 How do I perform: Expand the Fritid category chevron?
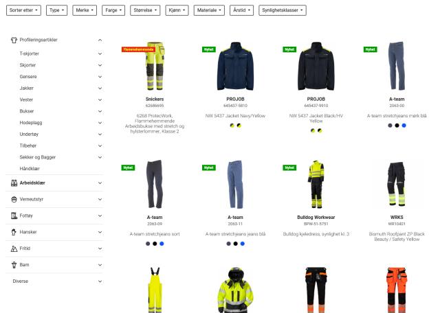click(100, 248)
